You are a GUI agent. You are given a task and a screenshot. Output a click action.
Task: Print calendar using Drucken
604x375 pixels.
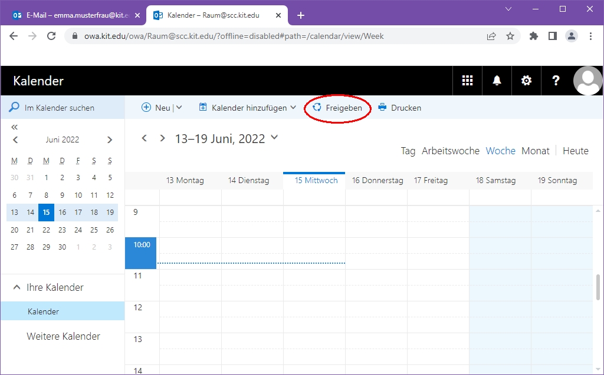399,108
